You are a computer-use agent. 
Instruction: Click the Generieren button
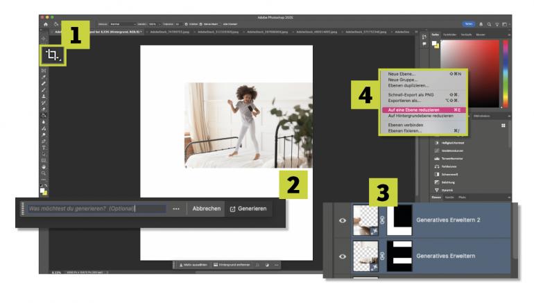[x=248, y=209]
